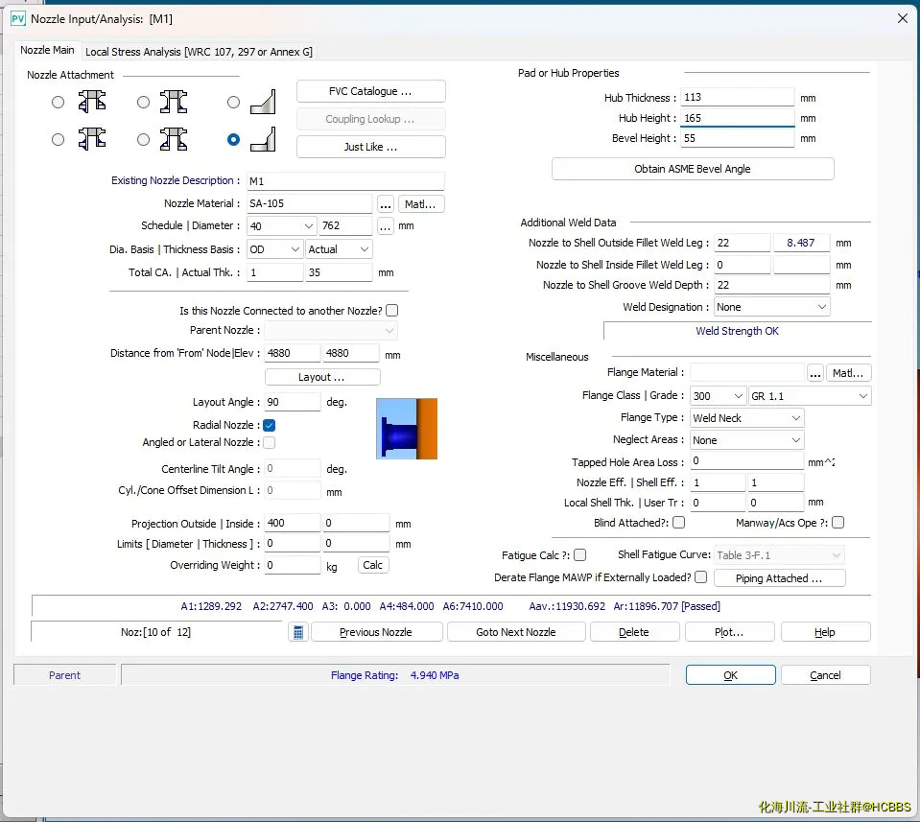Click Obtain ASME Bevel Angle button
This screenshot has width=920, height=822.
693,169
